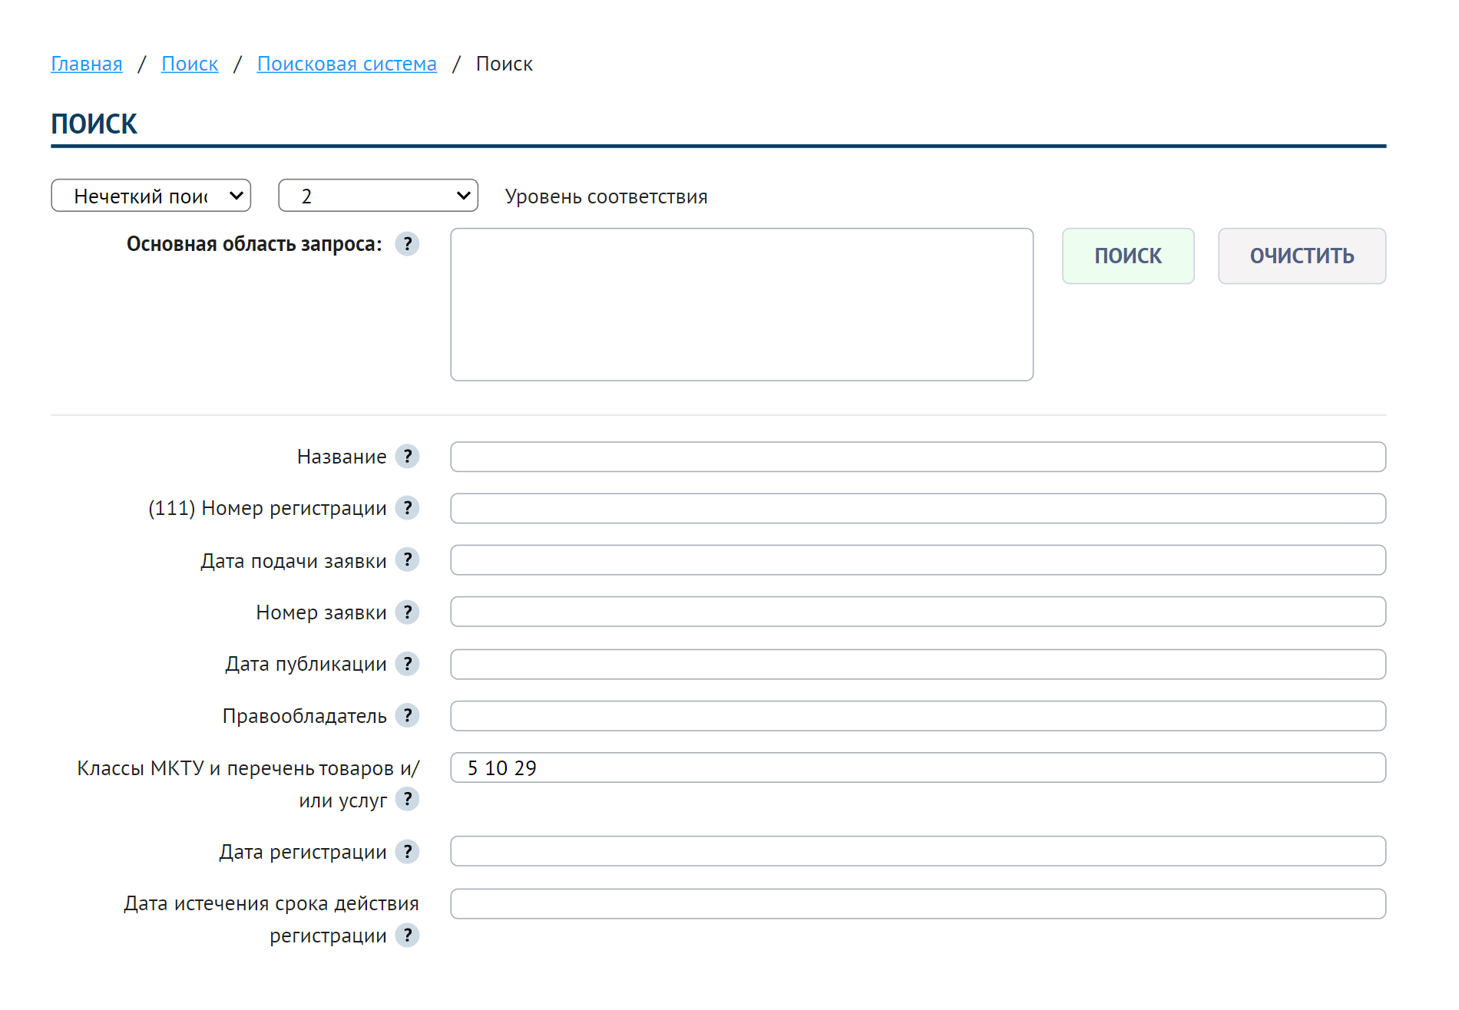Open the Поиск breadcrumb link
The image size is (1459, 1010).
point(190,64)
